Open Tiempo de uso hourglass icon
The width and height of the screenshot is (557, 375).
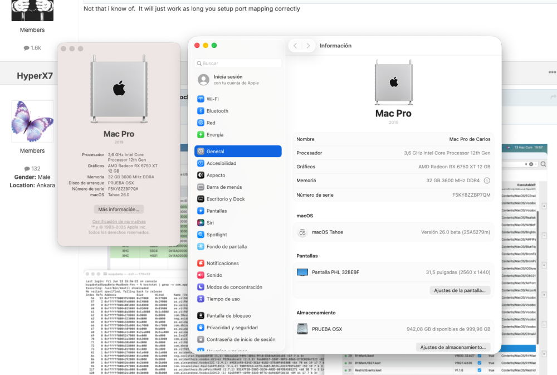[x=201, y=299]
